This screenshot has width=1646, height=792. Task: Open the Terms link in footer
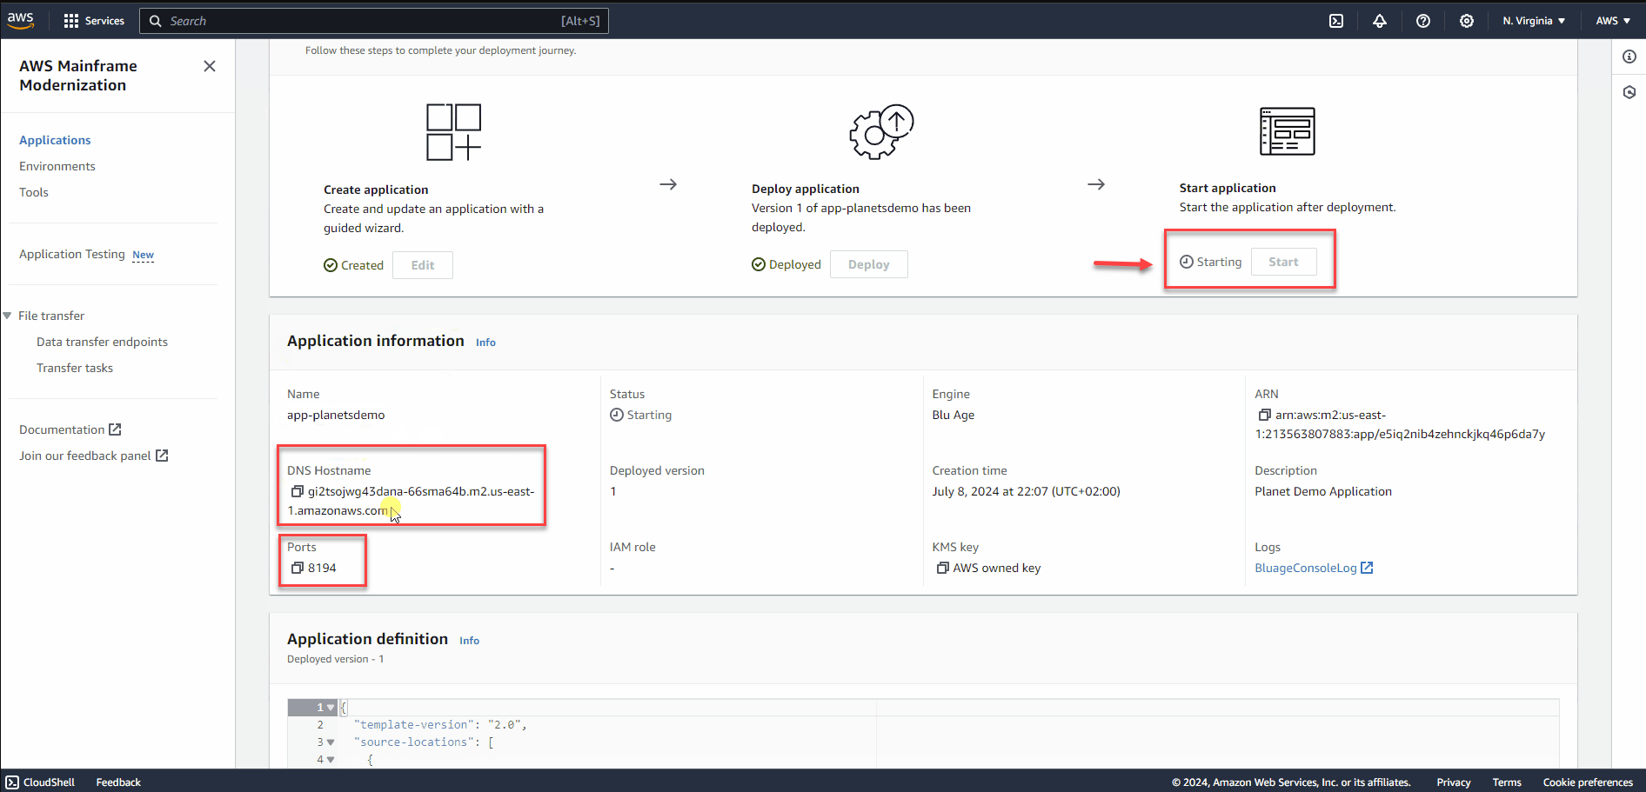(1507, 782)
